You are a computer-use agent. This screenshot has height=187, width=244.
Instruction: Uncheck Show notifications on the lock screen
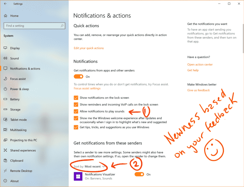click(76, 97)
